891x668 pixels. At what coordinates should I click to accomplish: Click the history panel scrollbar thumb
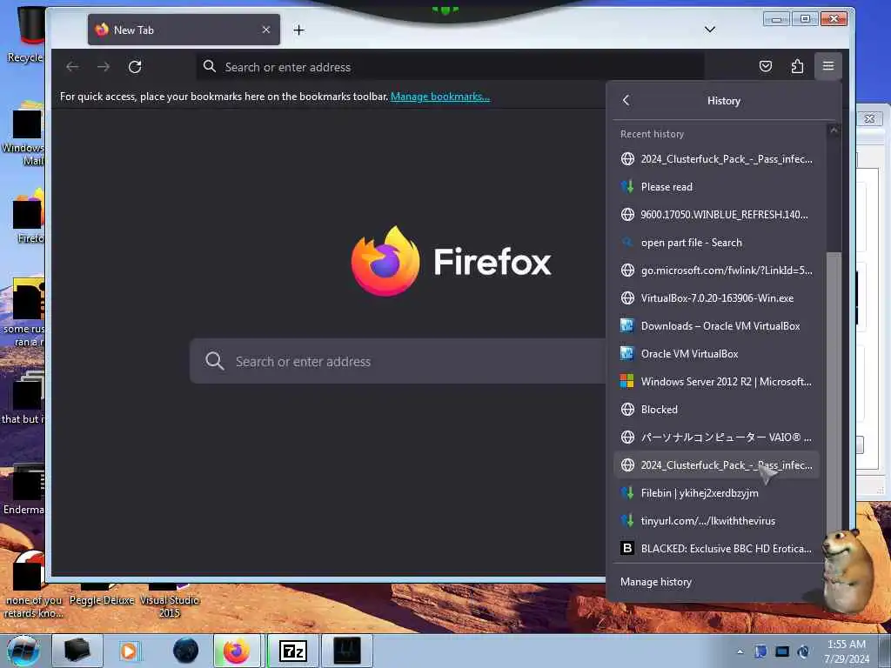tap(833, 392)
